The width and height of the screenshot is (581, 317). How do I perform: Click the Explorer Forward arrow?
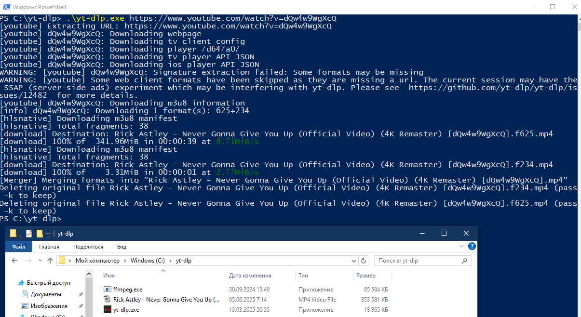pyautogui.click(x=29, y=261)
